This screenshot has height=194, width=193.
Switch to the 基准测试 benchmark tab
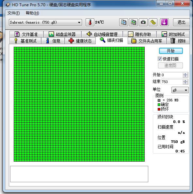(x=25, y=41)
